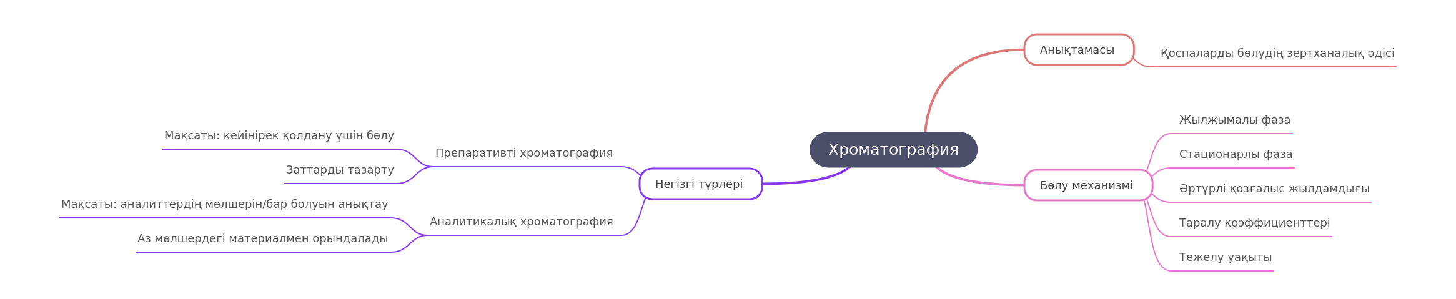This screenshot has height=299, width=1456.
Task: Select the Препаративті хроматография node
Action: click(x=524, y=153)
